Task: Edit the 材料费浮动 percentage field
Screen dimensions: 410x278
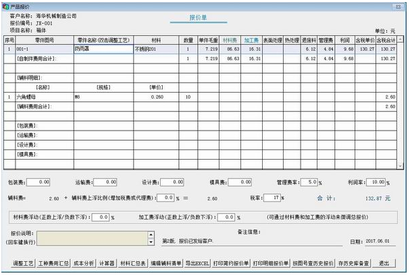Action: pos(101,217)
